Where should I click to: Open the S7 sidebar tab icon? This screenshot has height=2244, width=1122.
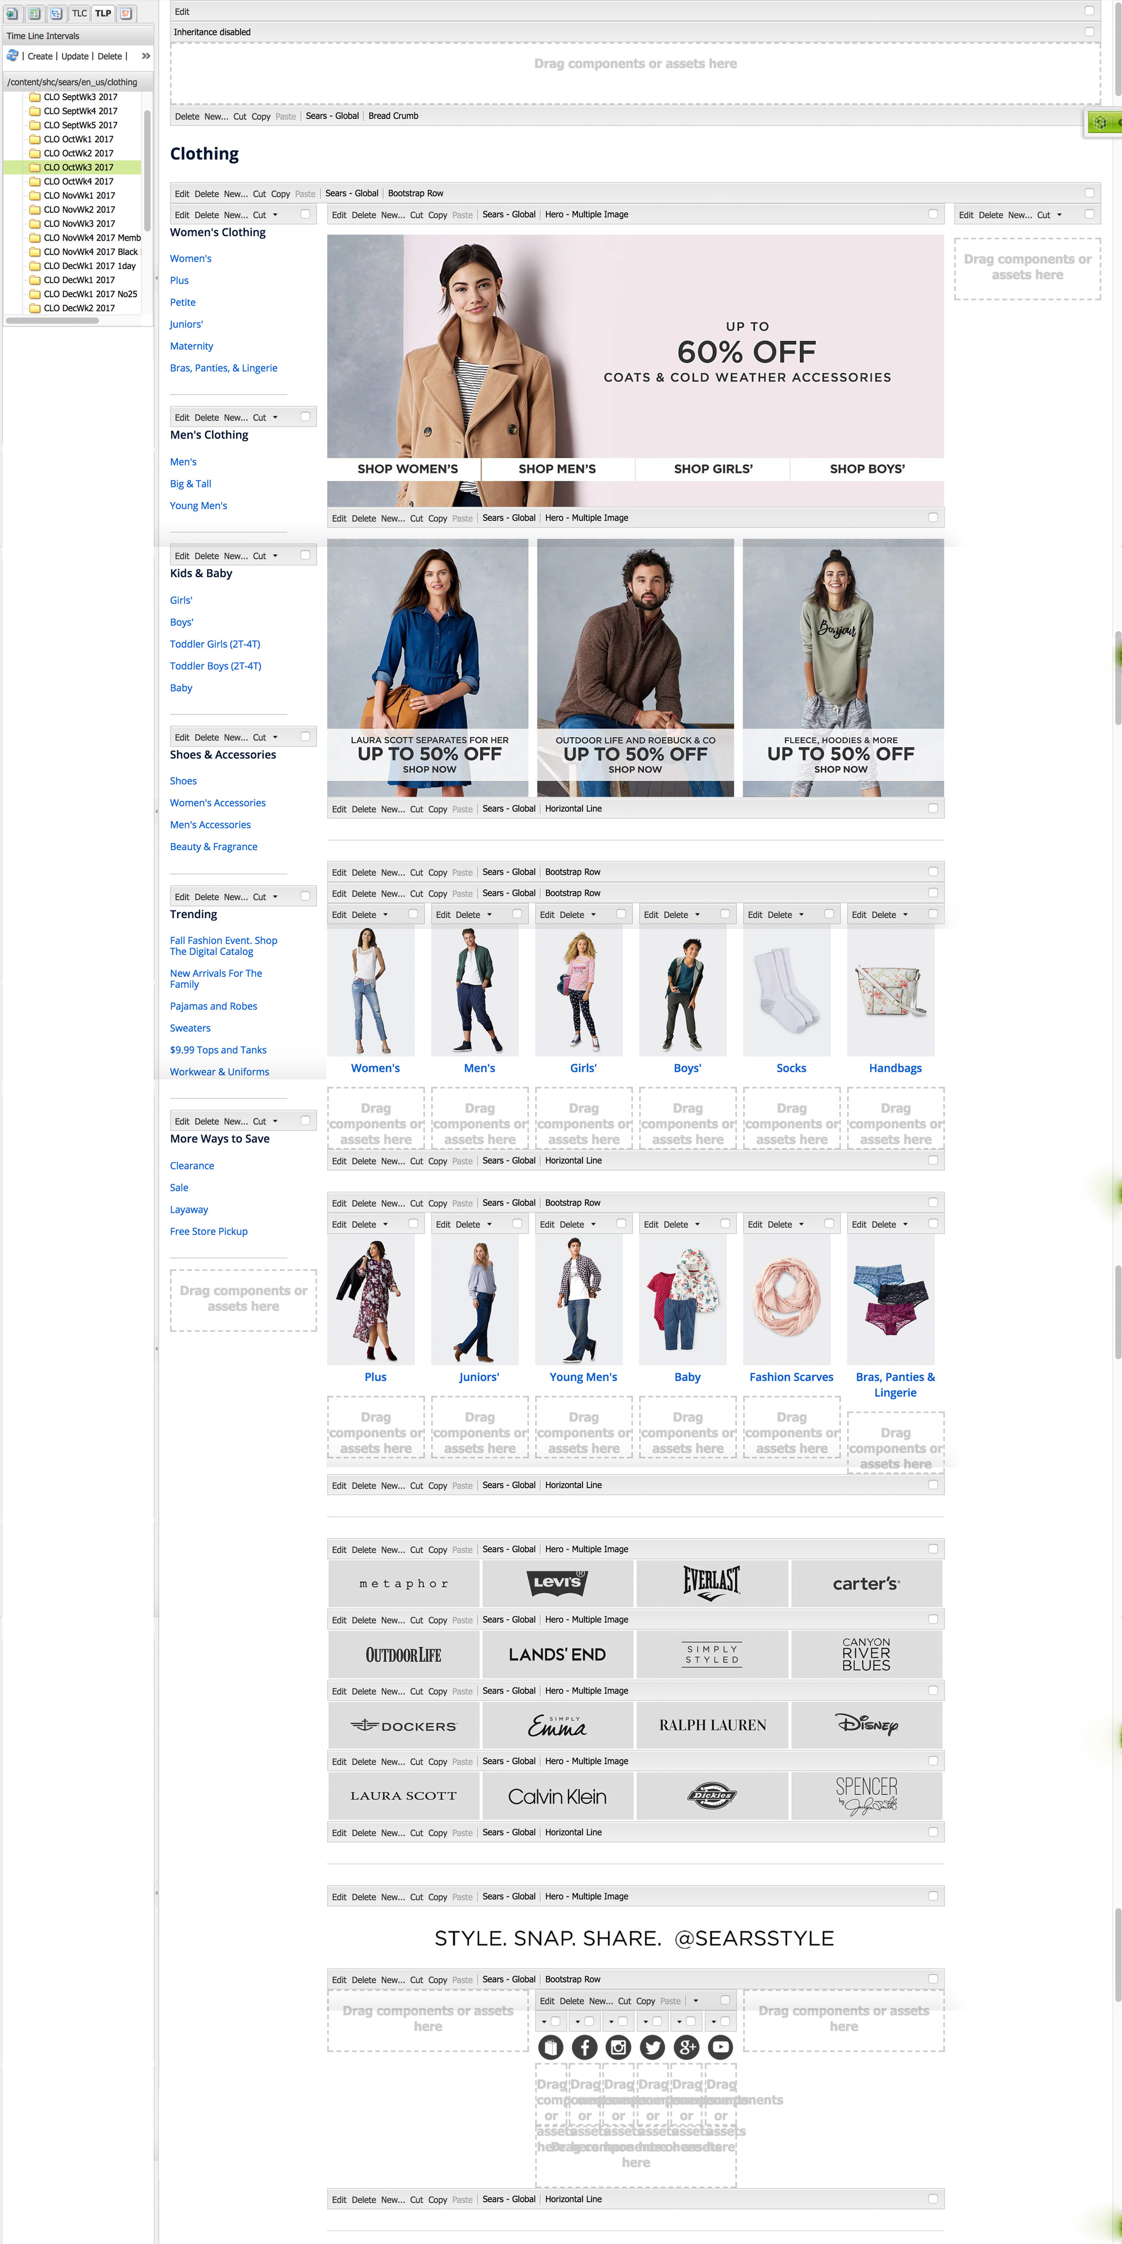pyautogui.click(x=126, y=13)
